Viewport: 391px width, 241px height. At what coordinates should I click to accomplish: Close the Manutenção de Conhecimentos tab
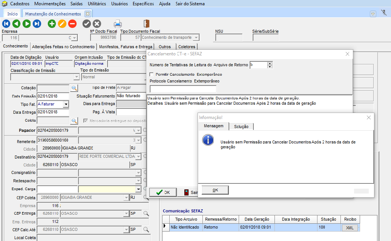tap(87, 14)
